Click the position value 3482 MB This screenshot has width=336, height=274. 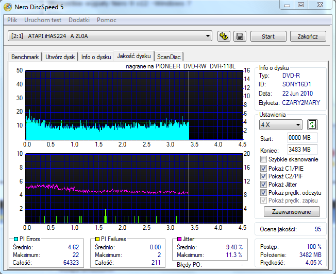click(x=310, y=255)
